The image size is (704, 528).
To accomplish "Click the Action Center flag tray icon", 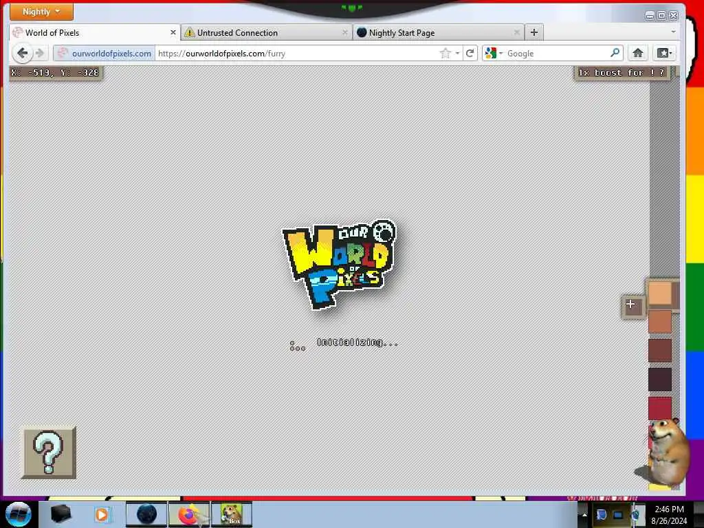I will (x=602, y=515).
